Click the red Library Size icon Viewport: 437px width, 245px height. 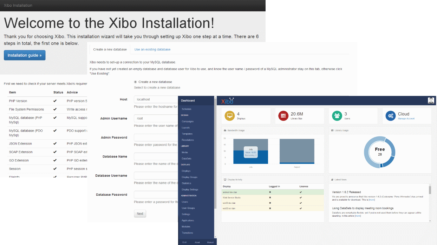(x=283, y=116)
